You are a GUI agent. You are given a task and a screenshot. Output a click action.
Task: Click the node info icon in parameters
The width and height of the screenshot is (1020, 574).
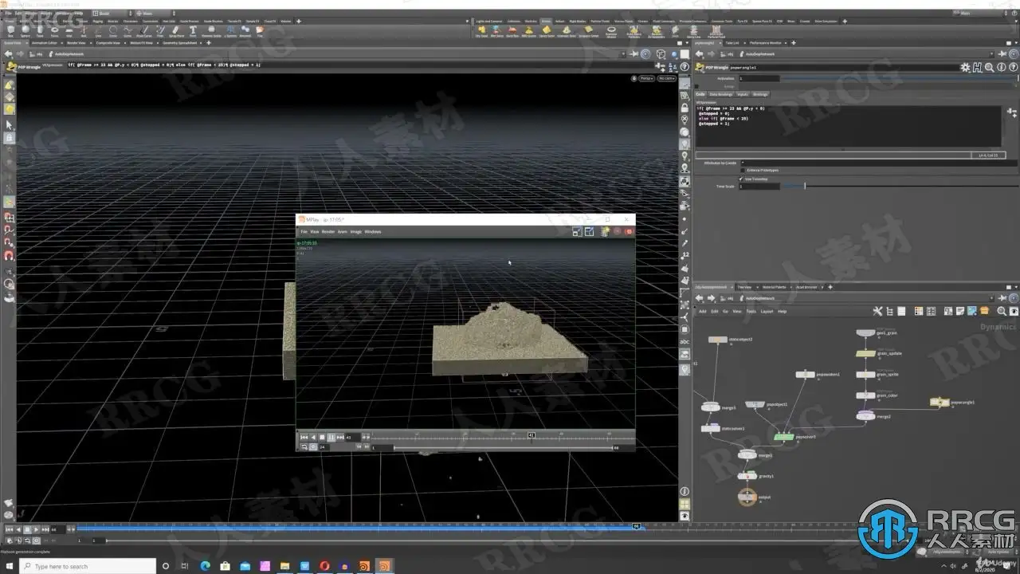(x=1001, y=68)
